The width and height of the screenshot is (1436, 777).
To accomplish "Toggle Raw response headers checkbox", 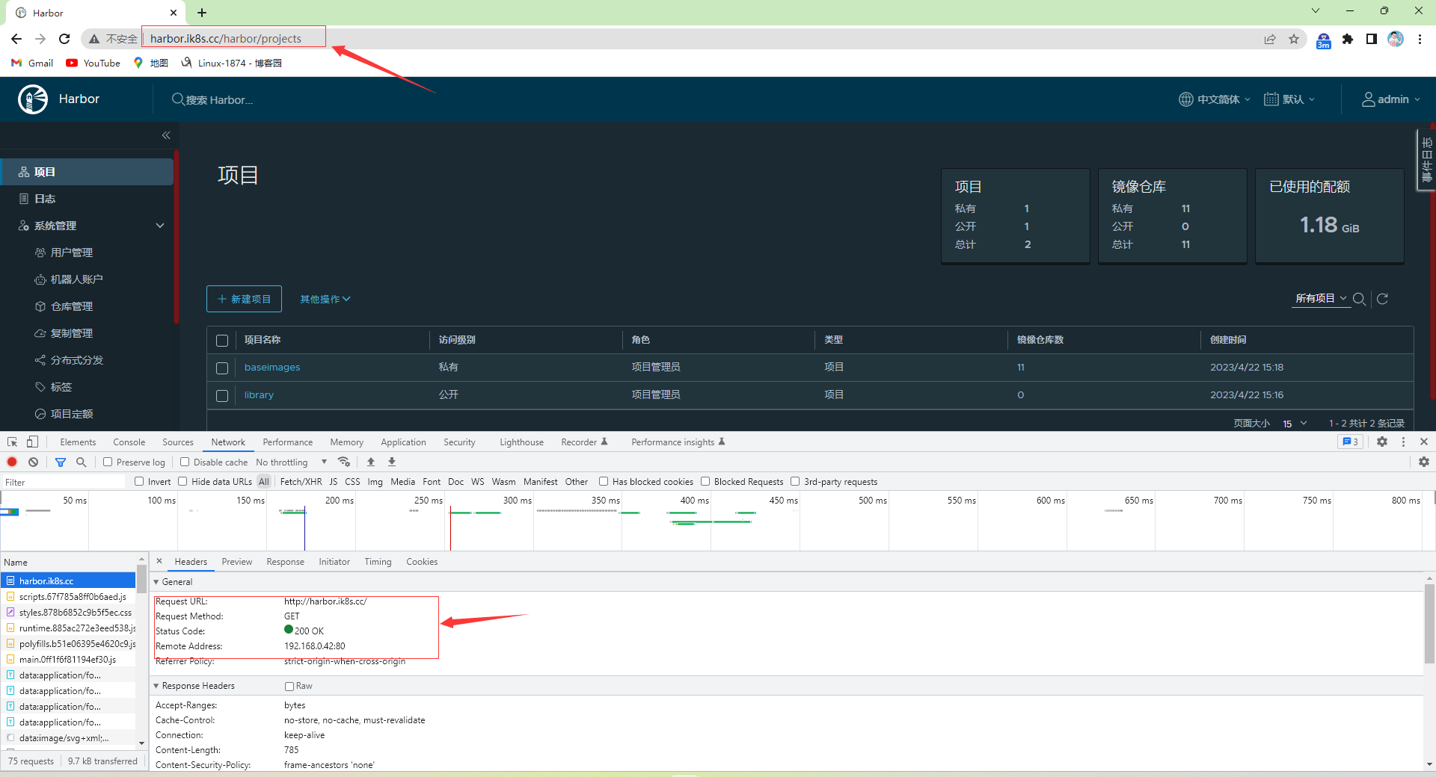I will [x=289, y=687].
